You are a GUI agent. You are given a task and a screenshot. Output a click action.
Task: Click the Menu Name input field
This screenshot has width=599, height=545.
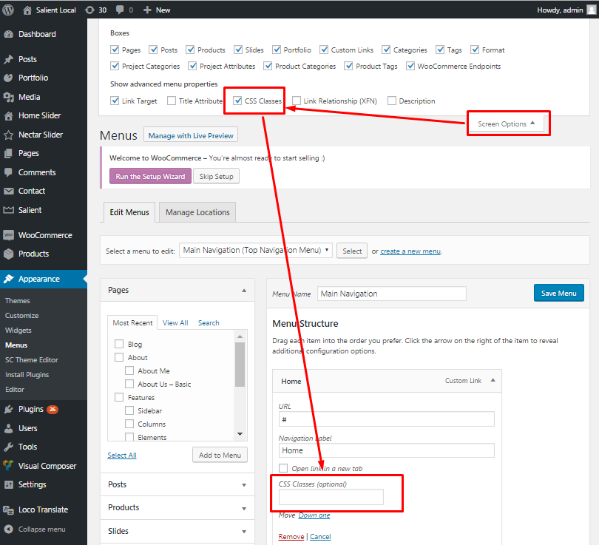[x=391, y=294]
